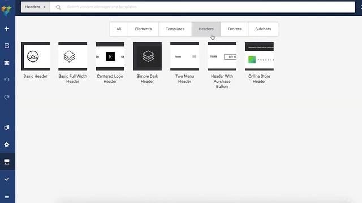Image resolution: width=362 pixels, height=203 pixels.
Task: Select the Centered Logo Header thumbnail
Action: 110,56
